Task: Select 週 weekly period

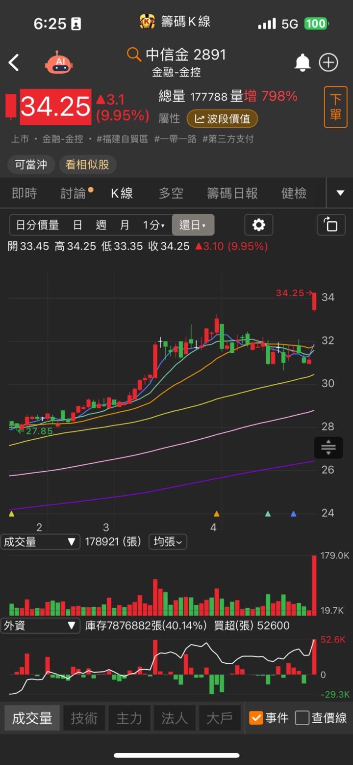Action: tap(101, 225)
